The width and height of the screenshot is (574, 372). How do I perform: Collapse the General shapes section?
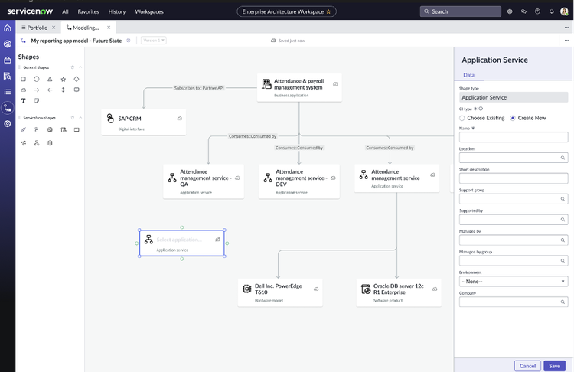pos(80,67)
